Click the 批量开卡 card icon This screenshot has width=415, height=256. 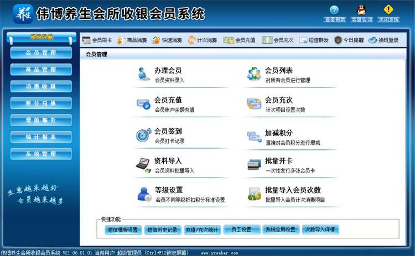[254, 165]
